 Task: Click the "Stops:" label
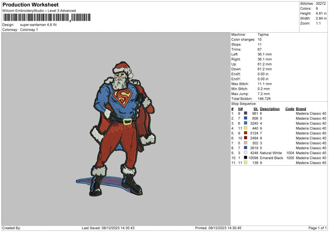tap(236, 44)
